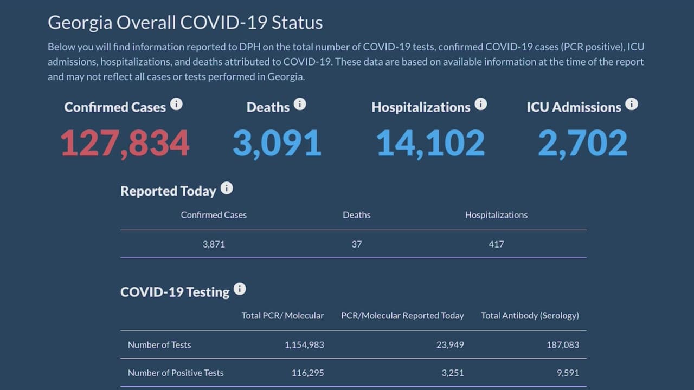Click the 417 hospitalizations reported today value
This screenshot has width=694, height=390.
(496, 244)
